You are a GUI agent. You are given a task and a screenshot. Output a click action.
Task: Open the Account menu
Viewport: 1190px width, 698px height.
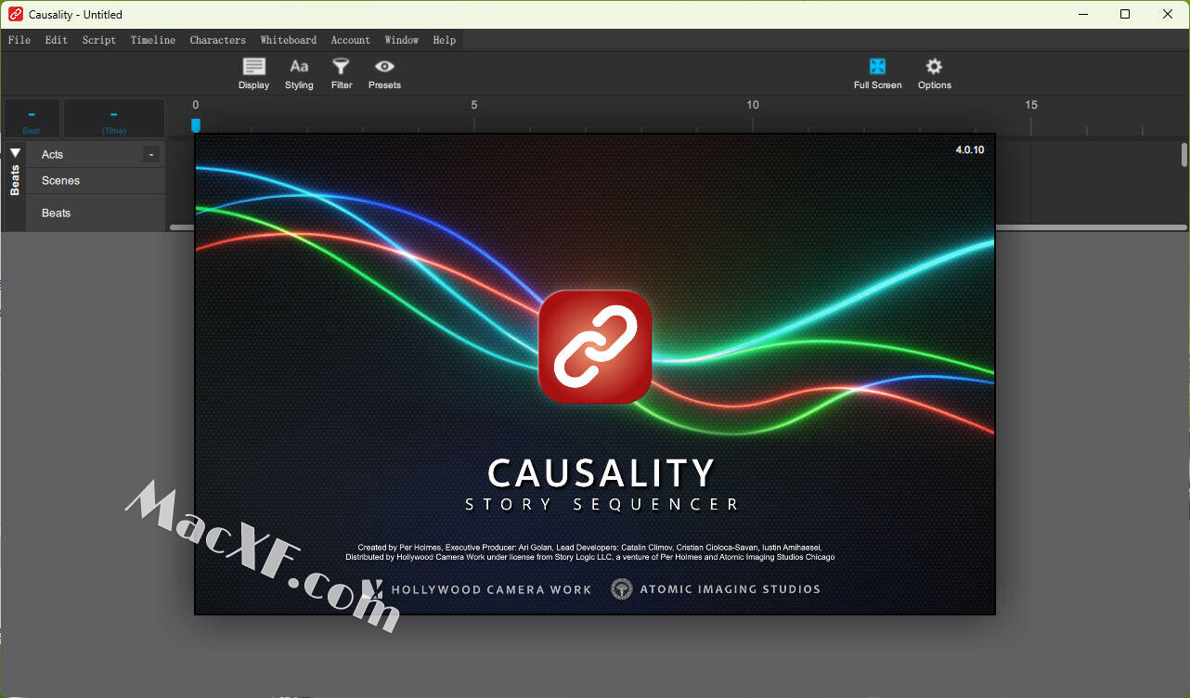pos(351,40)
